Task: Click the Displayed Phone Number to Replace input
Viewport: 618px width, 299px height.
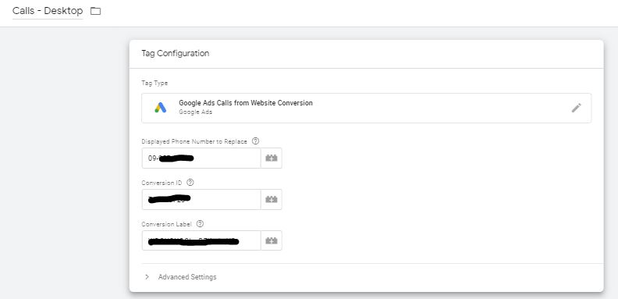Action: tap(201, 158)
